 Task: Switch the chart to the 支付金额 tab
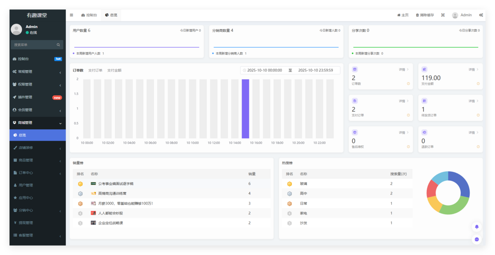click(114, 71)
